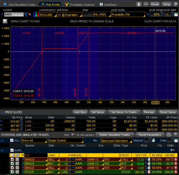Click Reorder button

pos(149,112)
